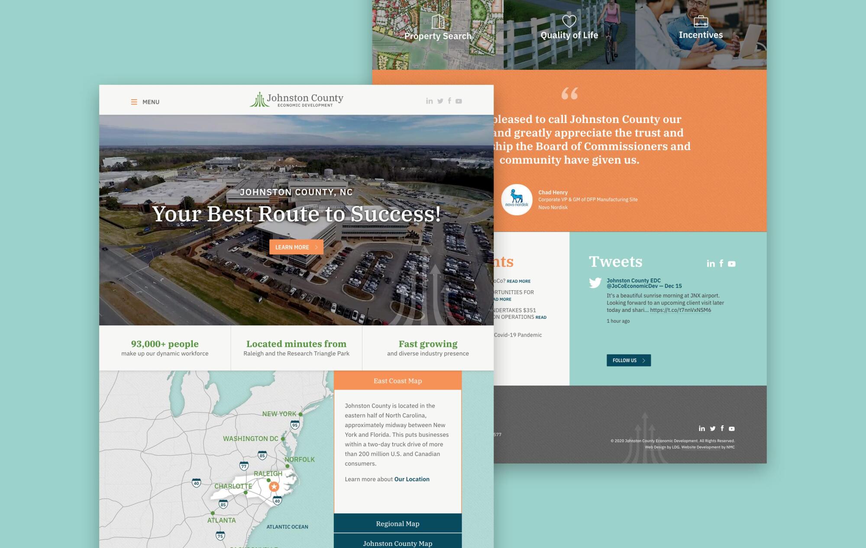Expand the Johnston County Map panel
This screenshot has width=866, height=548.
coord(397,543)
